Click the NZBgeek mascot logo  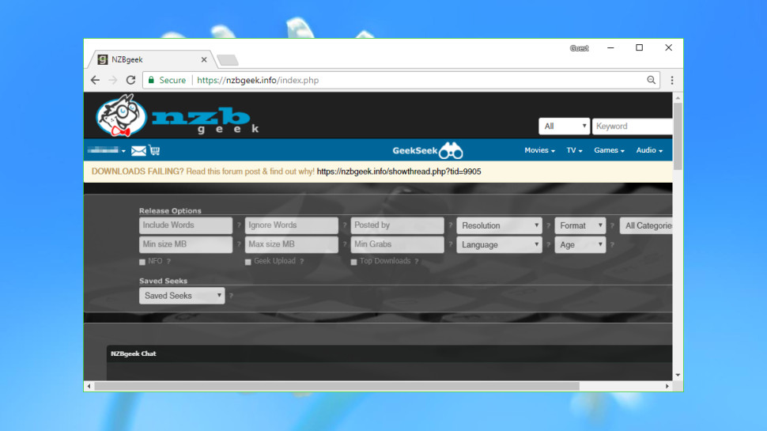pos(121,115)
